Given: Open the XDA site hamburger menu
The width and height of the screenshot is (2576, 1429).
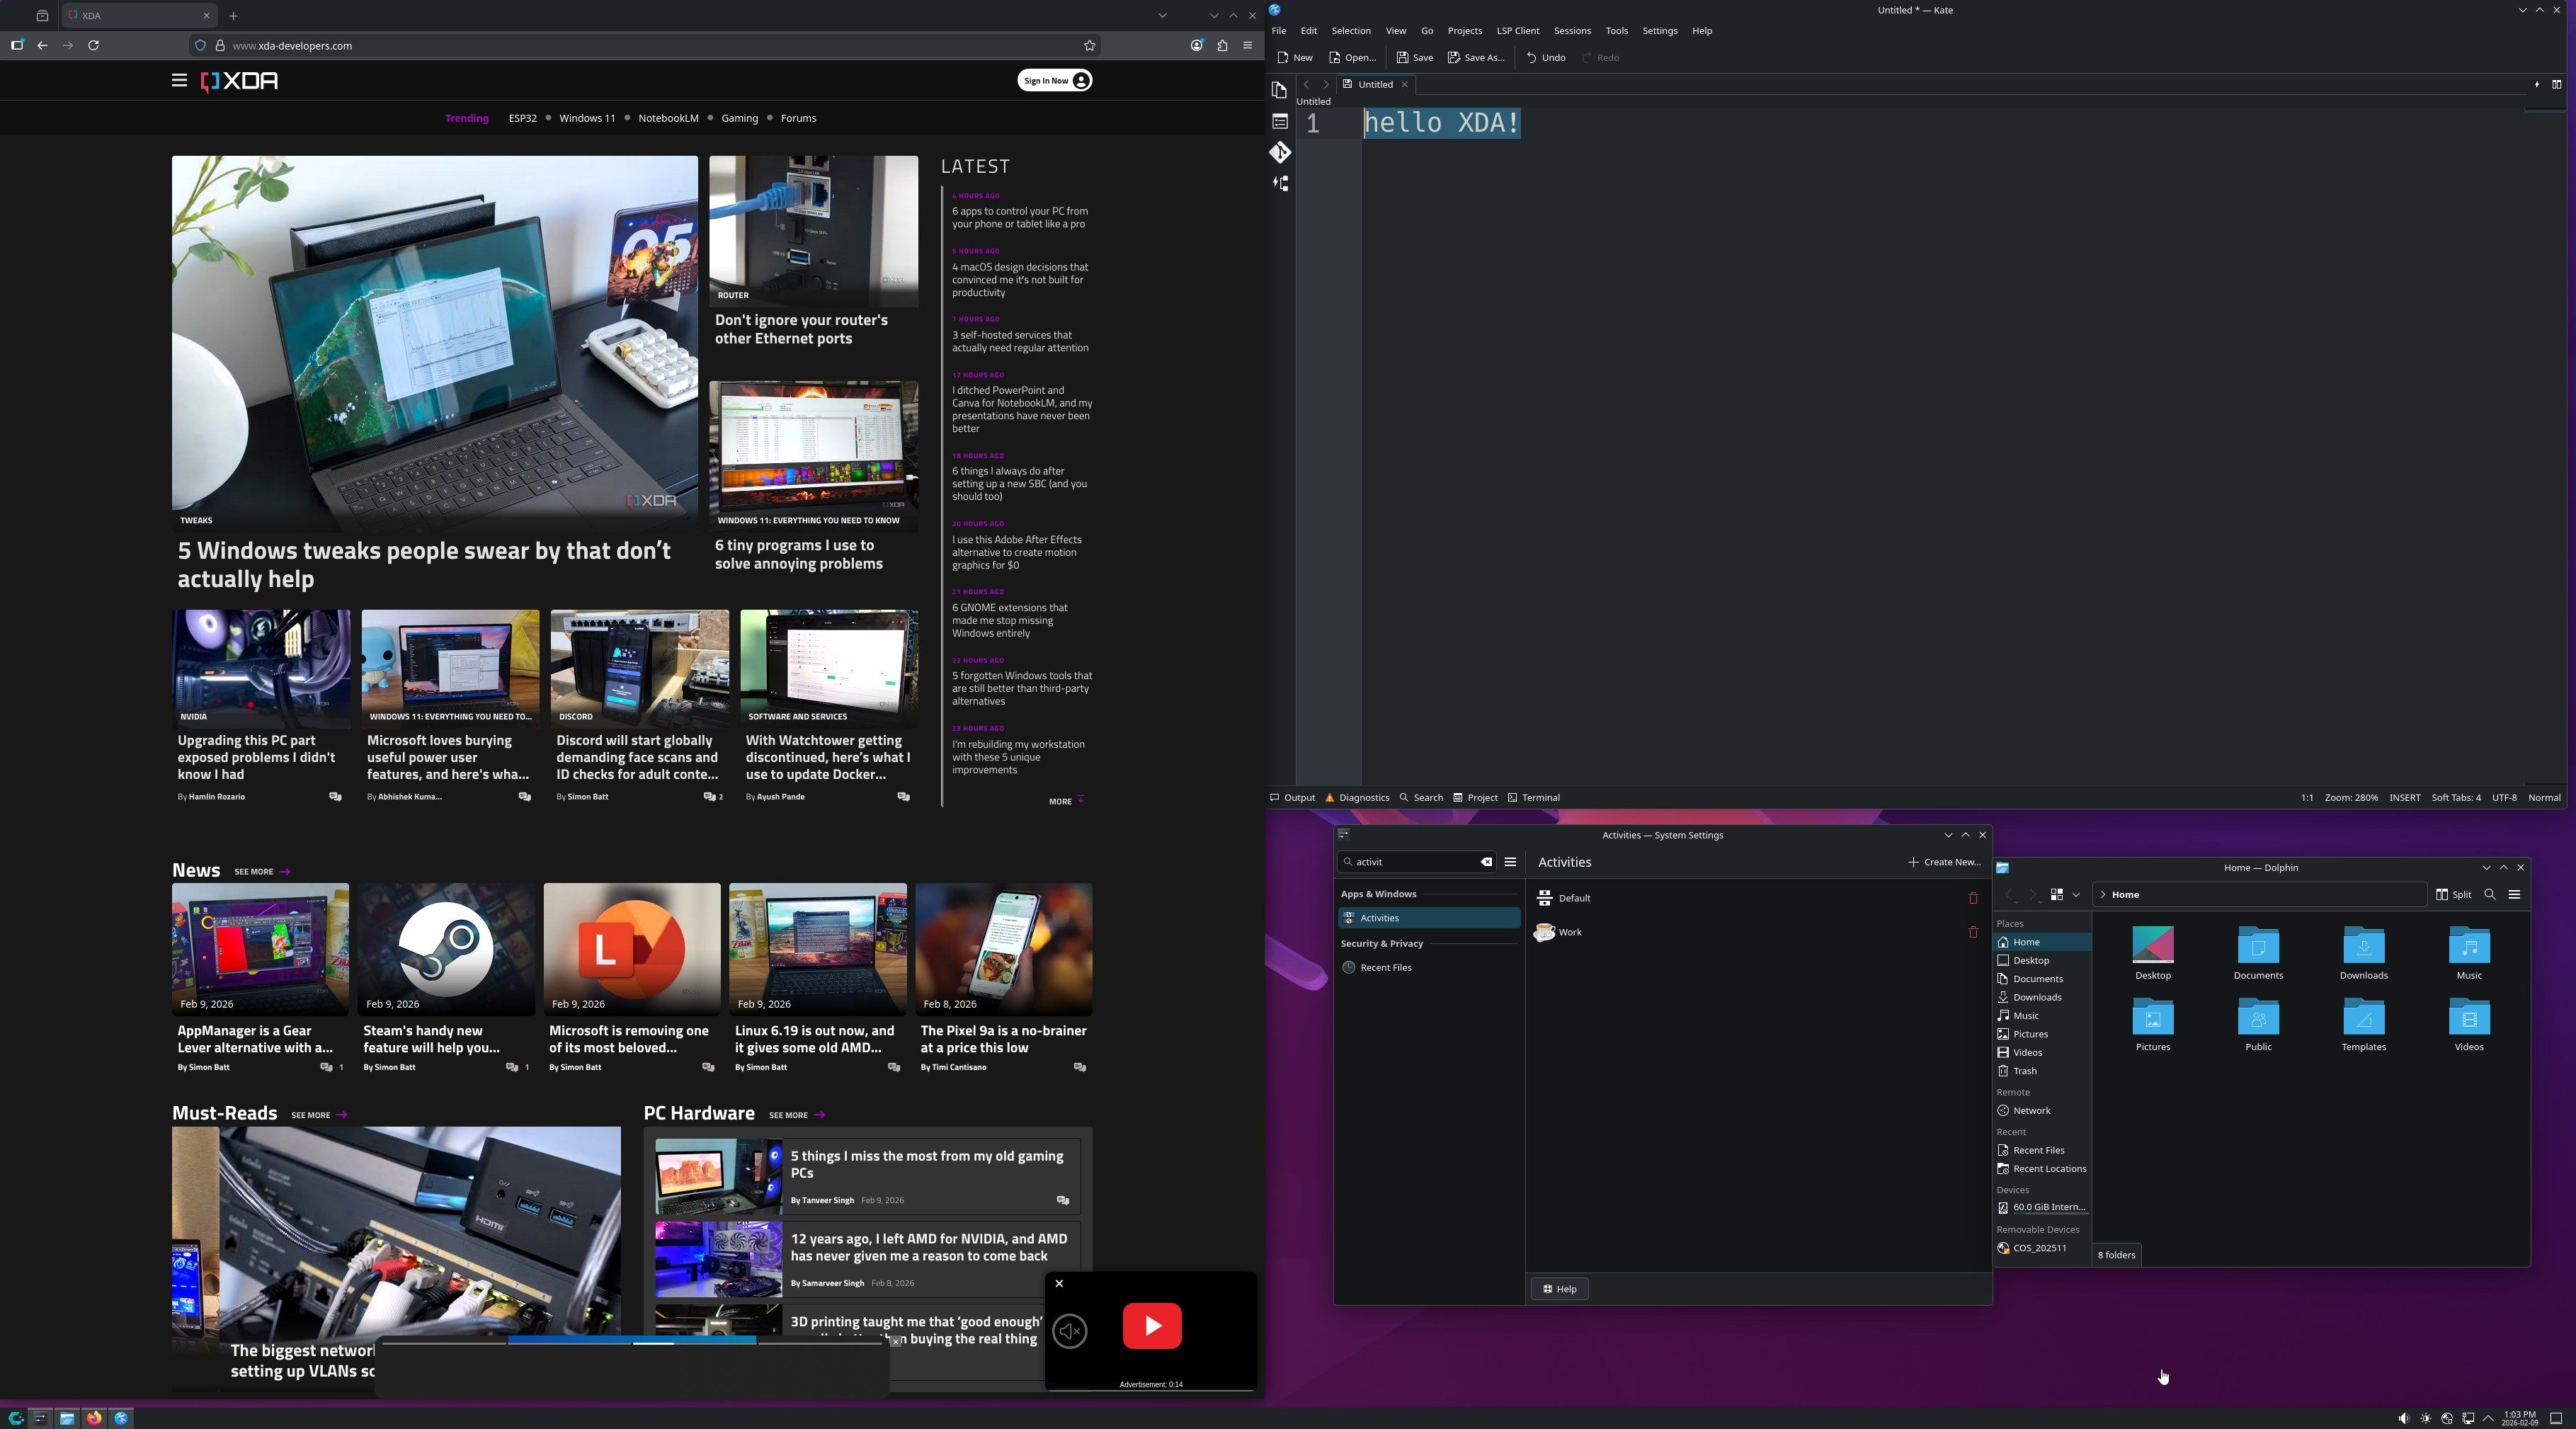Looking at the screenshot, I should [x=179, y=80].
